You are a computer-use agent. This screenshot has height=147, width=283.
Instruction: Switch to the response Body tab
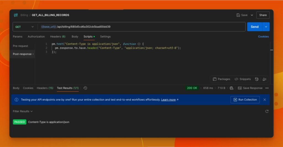tap(16, 88)
